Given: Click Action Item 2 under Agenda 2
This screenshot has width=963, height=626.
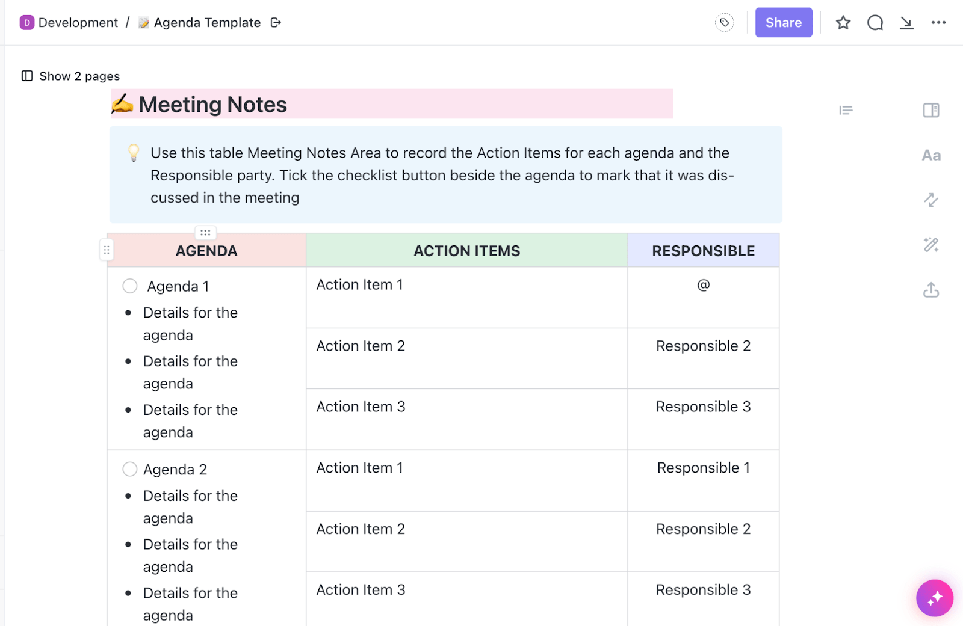Looking at the screenshot, I should 361,529.
